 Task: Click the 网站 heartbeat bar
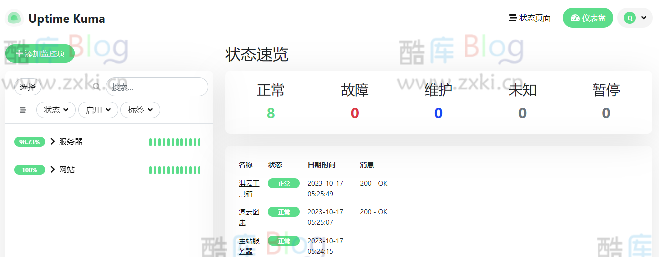tap(175, 170)
